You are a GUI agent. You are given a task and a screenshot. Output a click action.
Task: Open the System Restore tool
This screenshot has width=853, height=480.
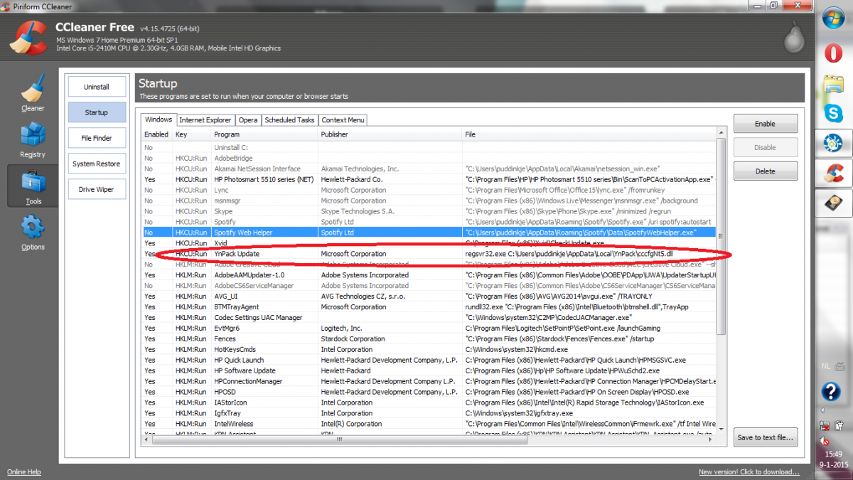97,164
